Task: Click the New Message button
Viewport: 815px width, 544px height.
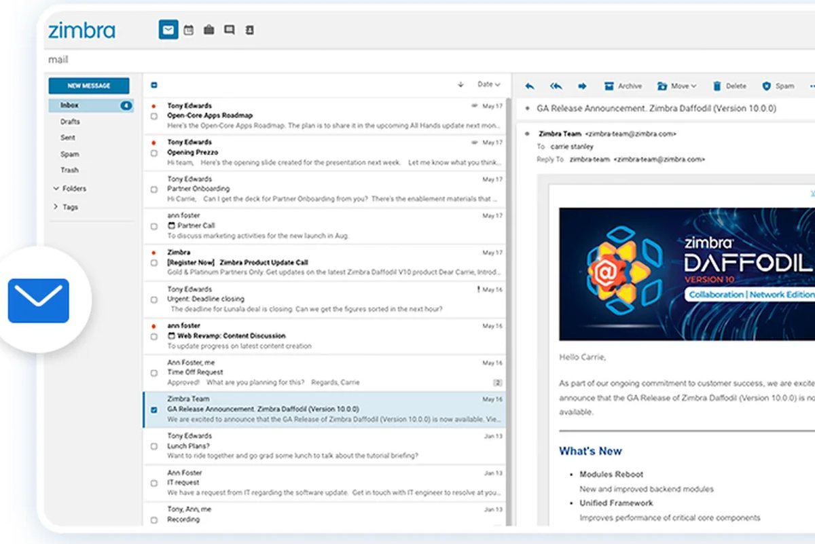Action: tap(88, 86)
